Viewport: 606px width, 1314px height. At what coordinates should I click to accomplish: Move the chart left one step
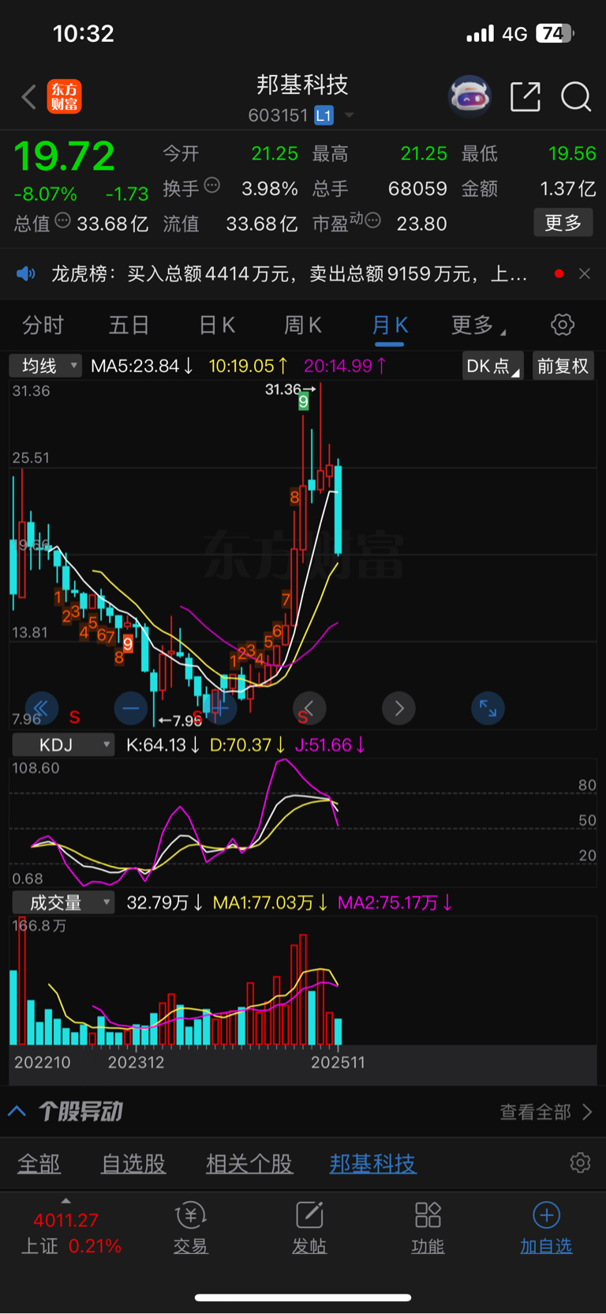pyautogui.click(x=309, y=708)
